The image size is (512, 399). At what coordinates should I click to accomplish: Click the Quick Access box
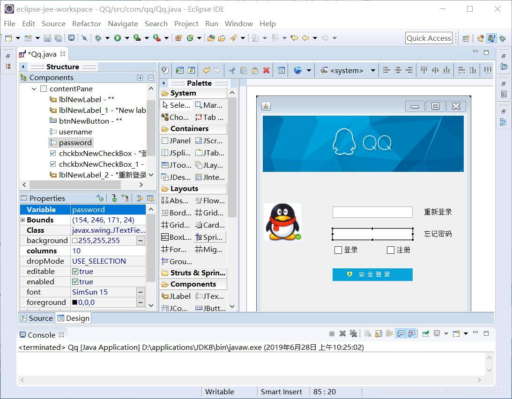point(429,38)
